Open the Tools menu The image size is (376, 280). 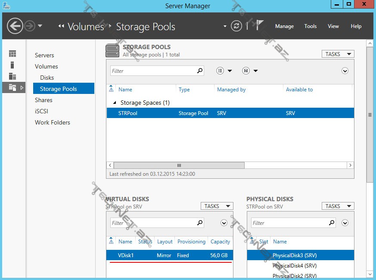point(310,26)
